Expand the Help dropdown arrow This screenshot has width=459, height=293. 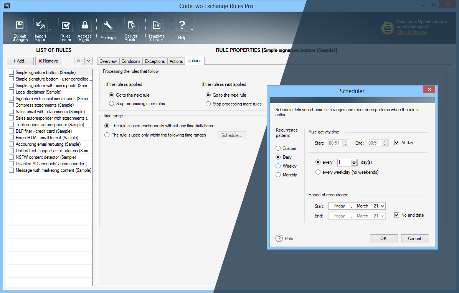point(192,30)
